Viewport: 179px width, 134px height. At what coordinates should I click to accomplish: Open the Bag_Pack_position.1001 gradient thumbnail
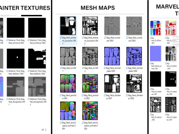click(68, 83)
